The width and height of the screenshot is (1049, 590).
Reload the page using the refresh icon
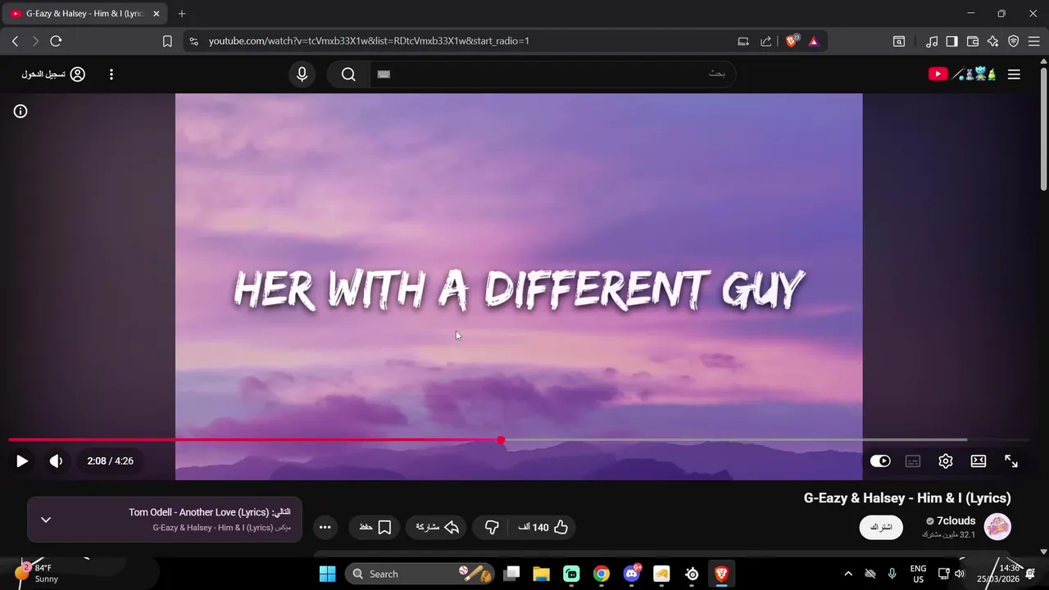click(x=56, y=41)
